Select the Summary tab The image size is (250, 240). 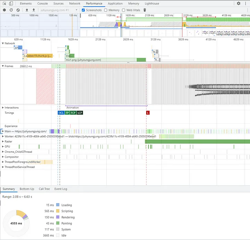tap(9, 189)
